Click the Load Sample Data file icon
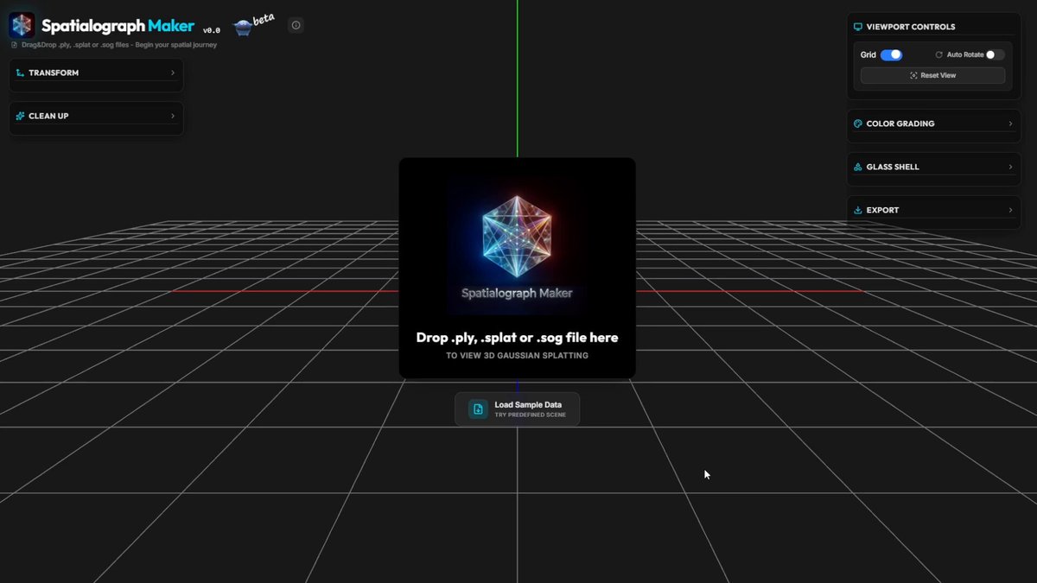 pos(478,409)
